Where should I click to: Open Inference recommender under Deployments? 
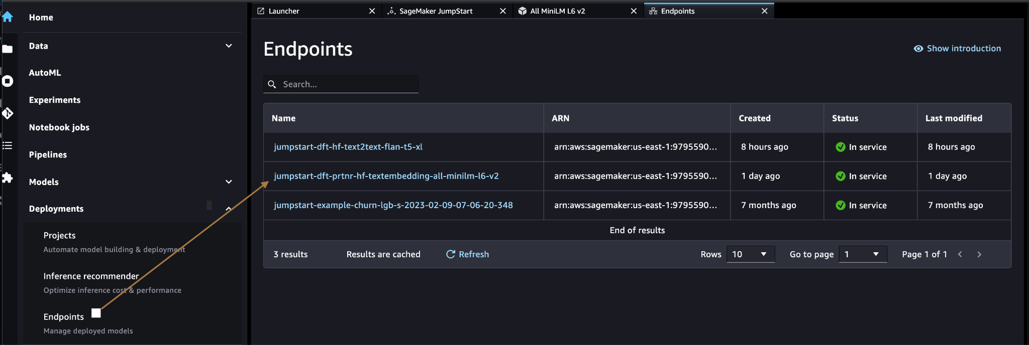91,276
